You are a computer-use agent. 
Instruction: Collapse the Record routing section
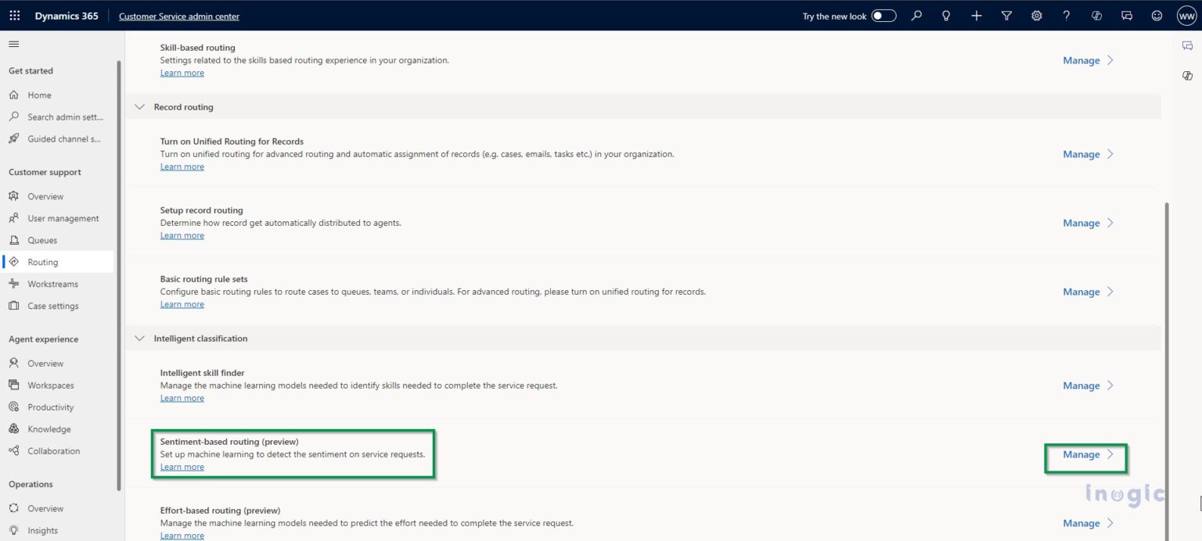pos(139,106)
